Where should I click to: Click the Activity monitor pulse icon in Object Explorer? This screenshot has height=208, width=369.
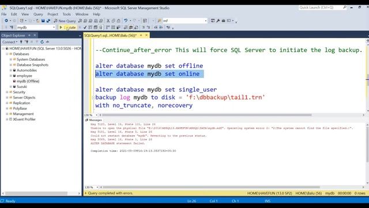tap(47, 42)
